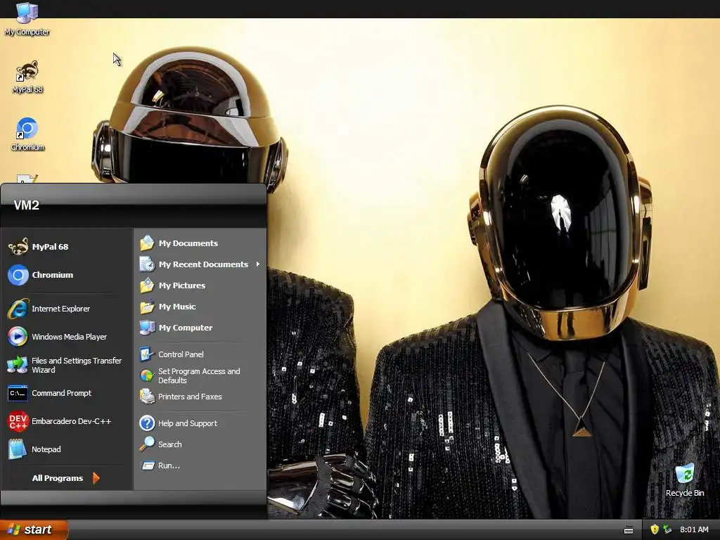
Task: Click Search magnifier icon
Action: (x=147, y=444)
